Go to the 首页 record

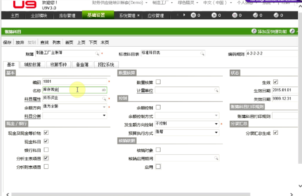pos(69,42)
